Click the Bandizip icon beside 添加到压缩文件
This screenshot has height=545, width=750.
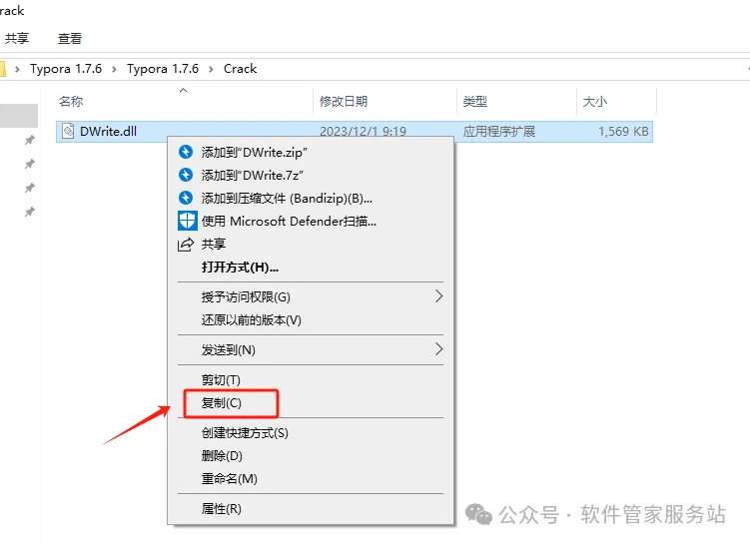186,198
